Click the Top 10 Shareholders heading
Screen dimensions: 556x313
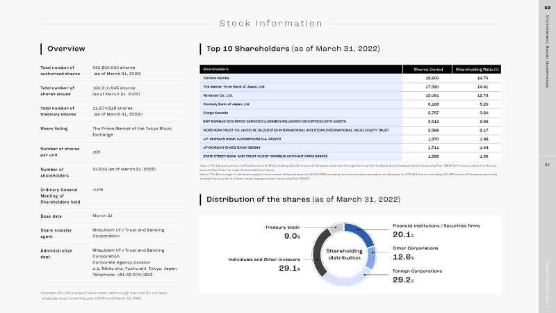pyautogui.click(x=293, y=49)
